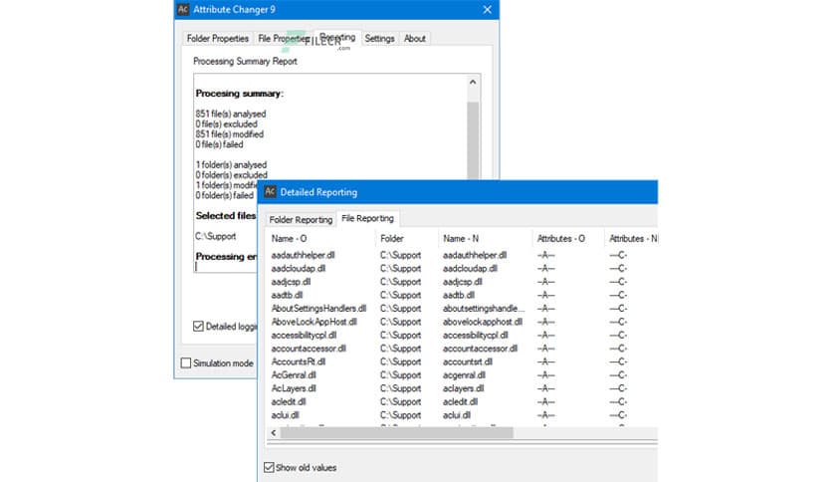Image resolution: width=832 pixels, height=482 pixels.
Task: Select row aadcloudap.dll in Name - O
Action: [x=299, y=268]
